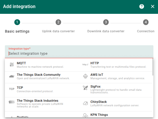The width and height of the screenshot is (158, 119).
Task: Choose MQTT integration type
Action: pos(42,65)
